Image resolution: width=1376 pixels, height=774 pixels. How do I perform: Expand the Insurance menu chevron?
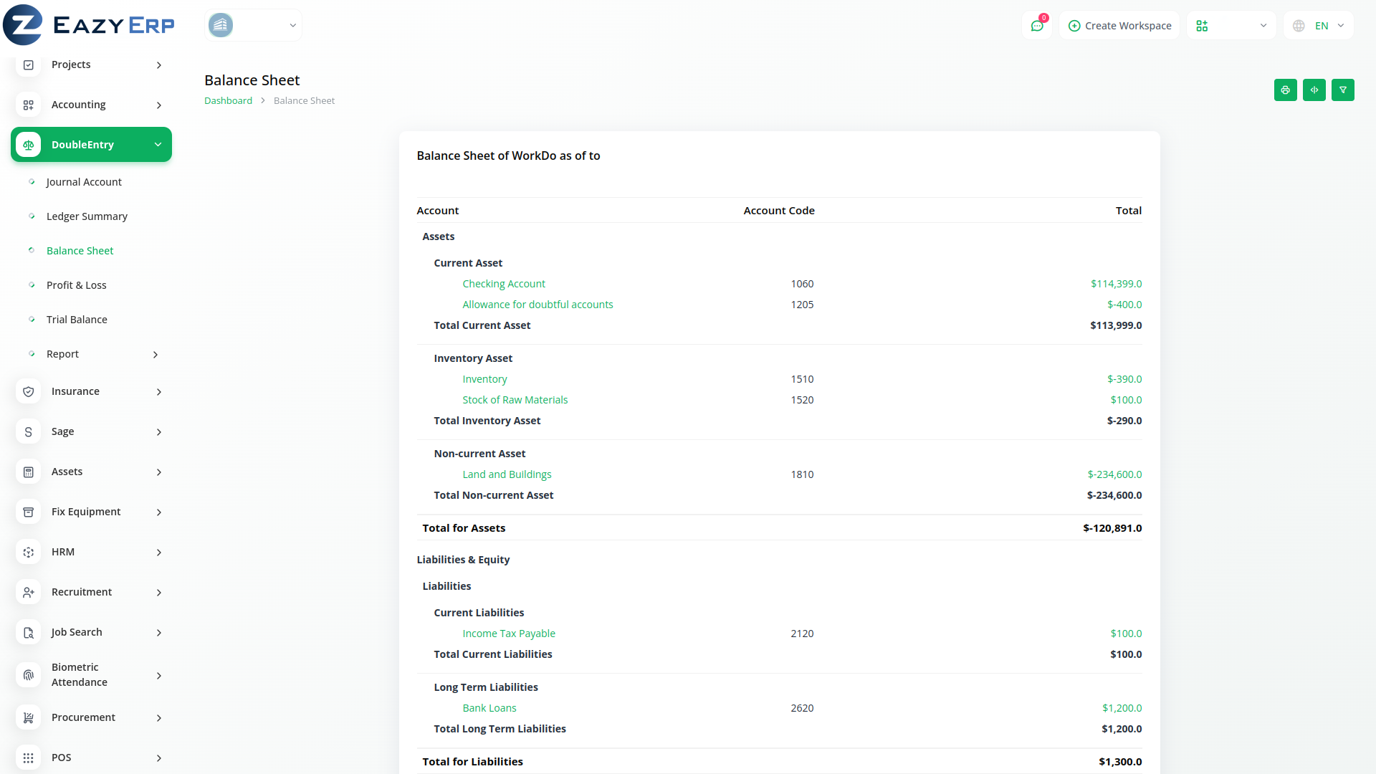pyautogui.click(x=159, y=392)
